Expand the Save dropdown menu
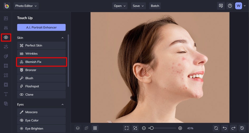The height and width of the screenshot is (133, 249). click(138, 6)
